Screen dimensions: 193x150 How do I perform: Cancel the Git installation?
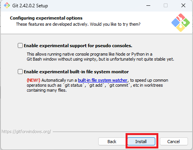tap(174, 142)
